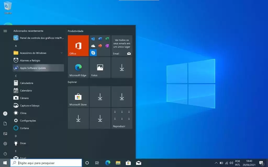268x167 pixels.
Task: Open the Mail app on the taskbar
Action: [x=139, y=163]
